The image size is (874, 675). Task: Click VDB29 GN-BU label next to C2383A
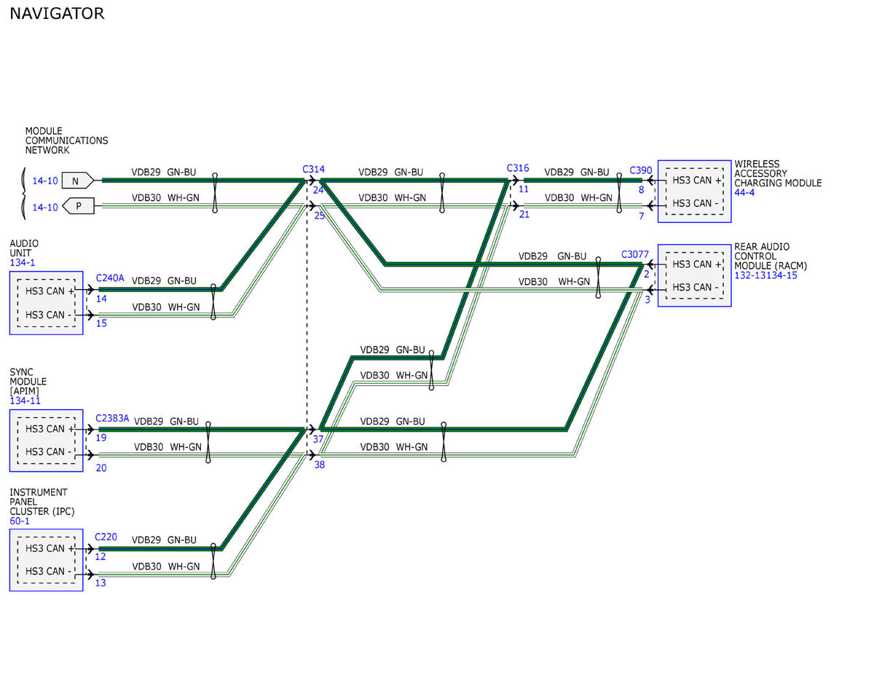click(167, 421)
